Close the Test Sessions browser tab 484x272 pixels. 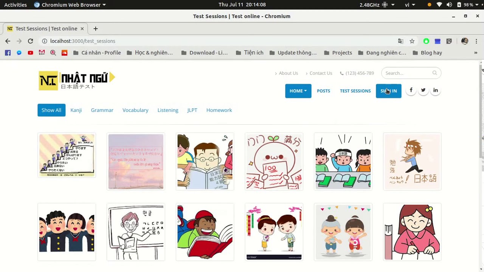(x=82, y=29)
